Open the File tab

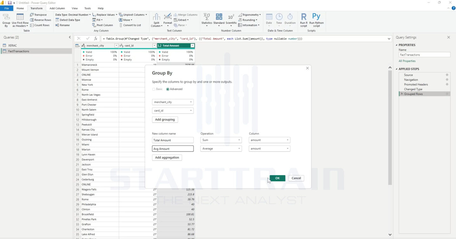coord(7,8)
